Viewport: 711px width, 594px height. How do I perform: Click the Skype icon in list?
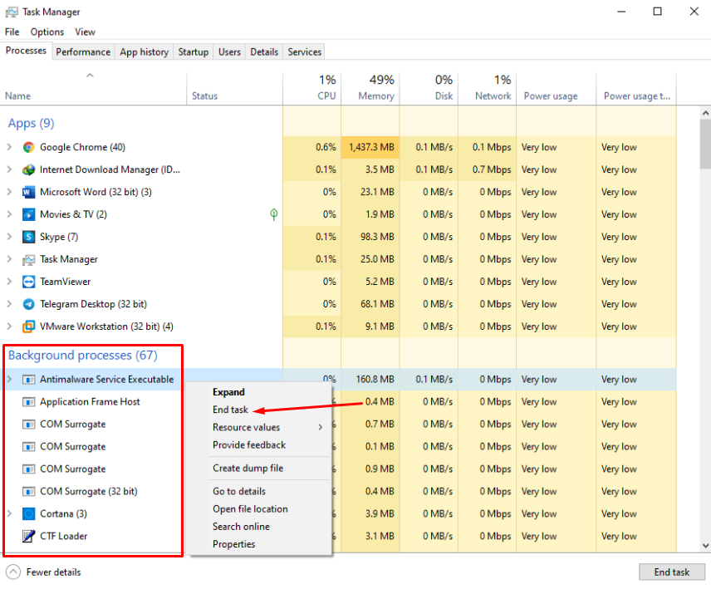29,237
